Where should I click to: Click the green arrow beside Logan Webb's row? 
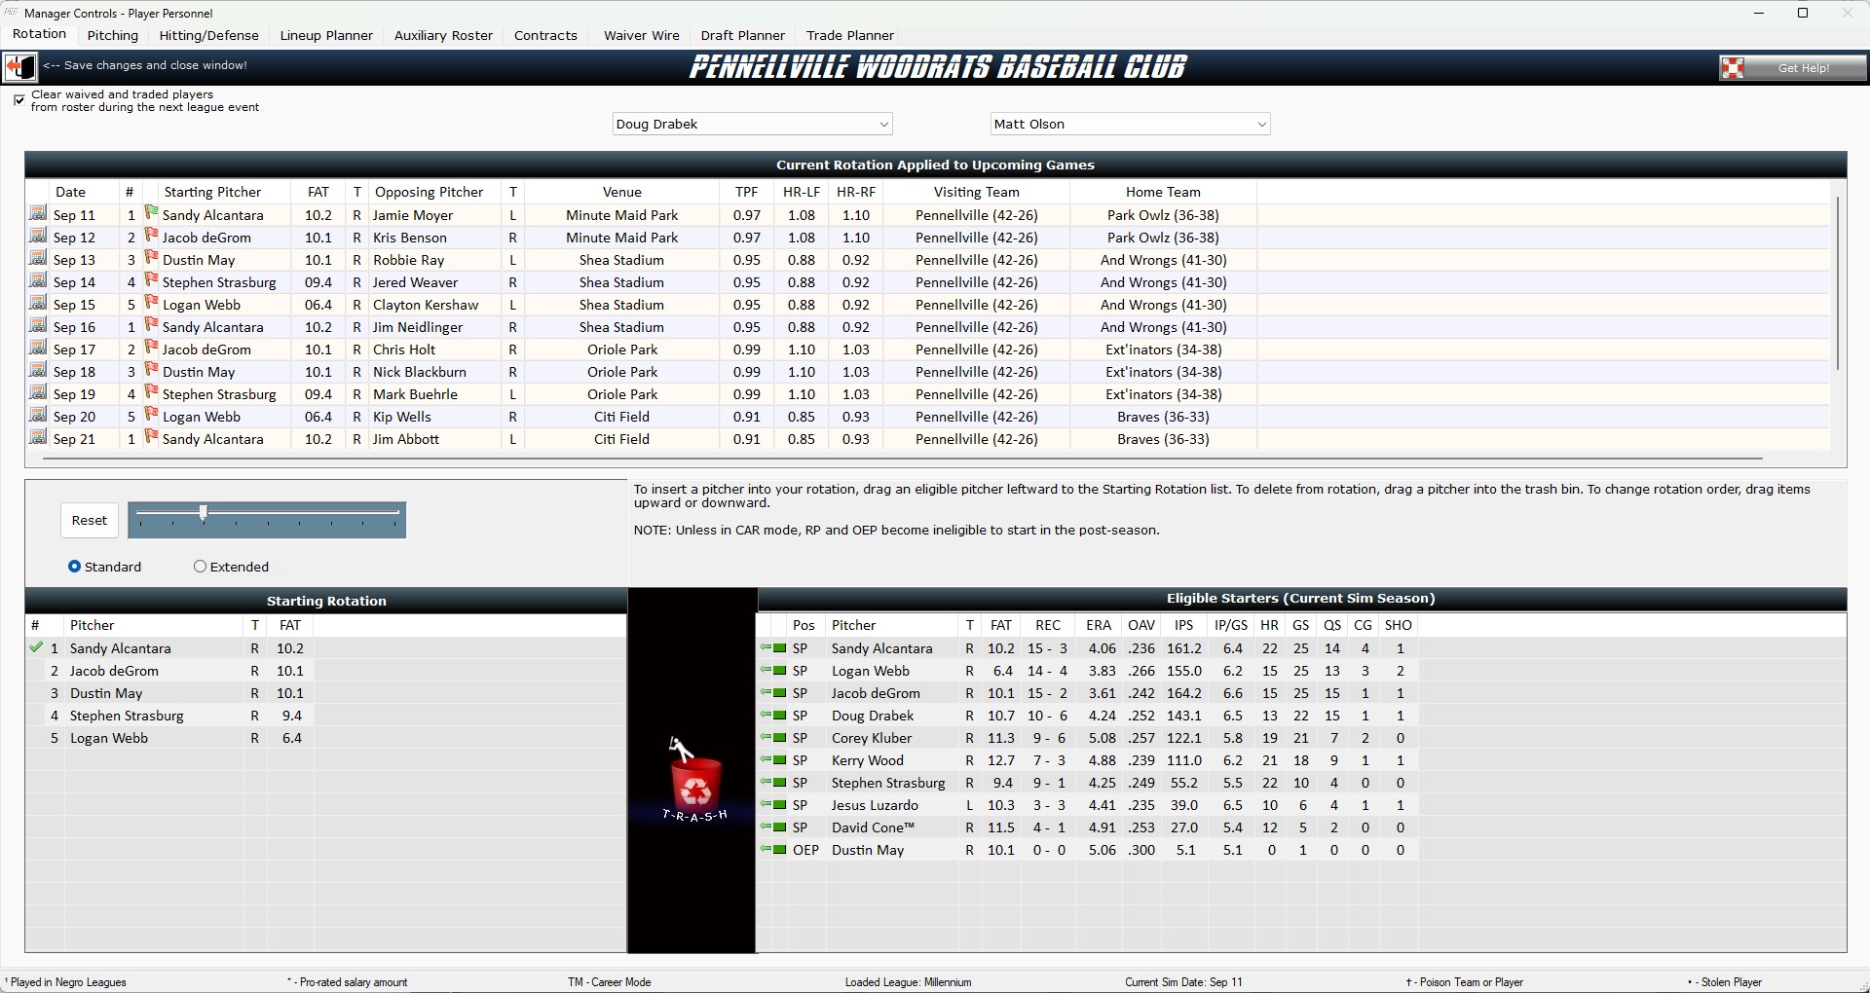pos(767,671)
